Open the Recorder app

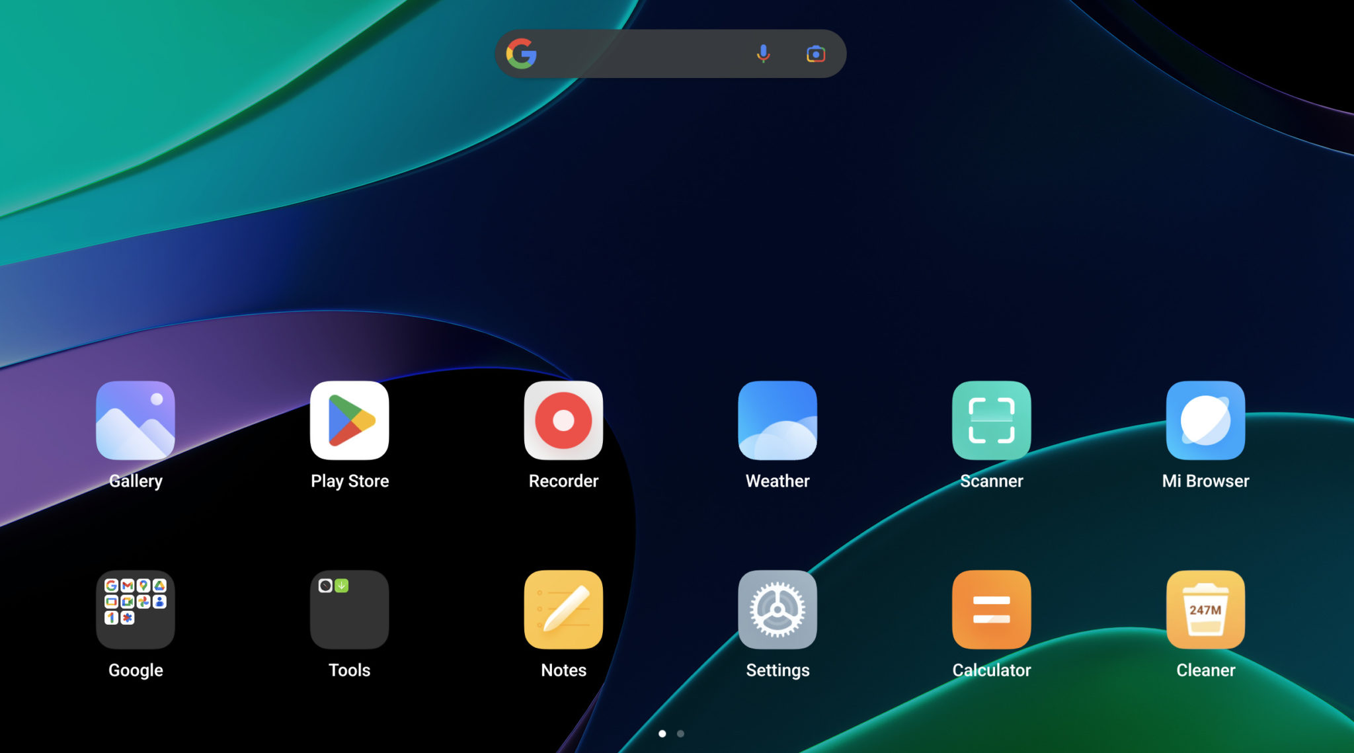tap(563, 420)
